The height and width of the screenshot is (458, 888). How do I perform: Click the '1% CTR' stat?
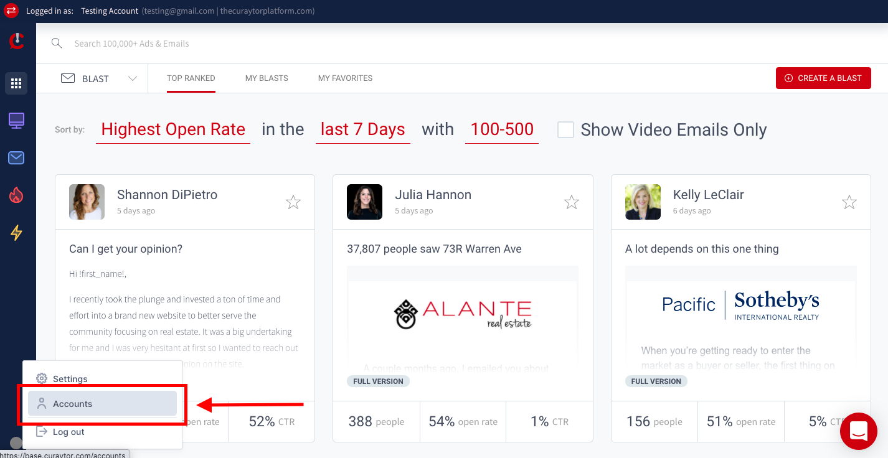(x=549, y=421)
